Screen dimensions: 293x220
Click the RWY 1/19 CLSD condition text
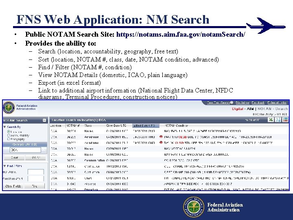coord(218,137)
